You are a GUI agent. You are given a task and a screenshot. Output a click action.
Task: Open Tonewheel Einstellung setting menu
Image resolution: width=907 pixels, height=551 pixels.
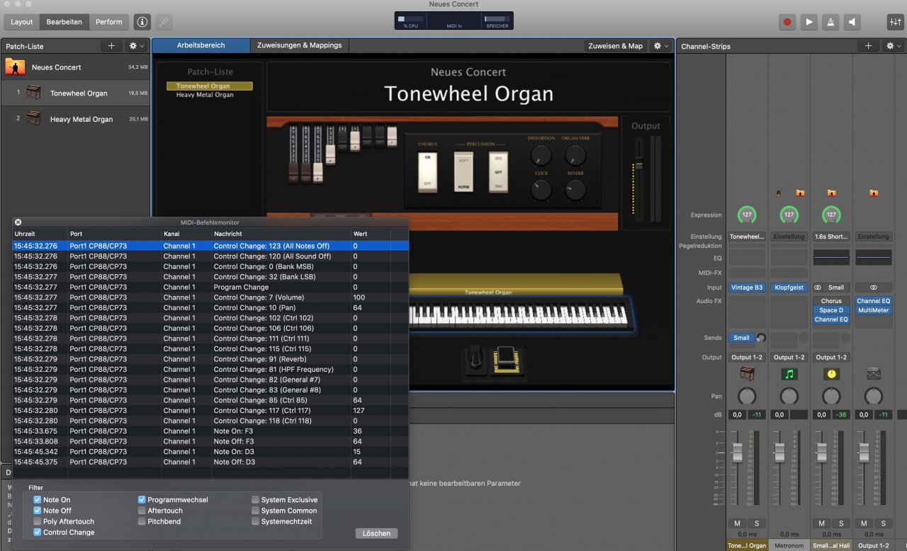click(x=747, y=237)
